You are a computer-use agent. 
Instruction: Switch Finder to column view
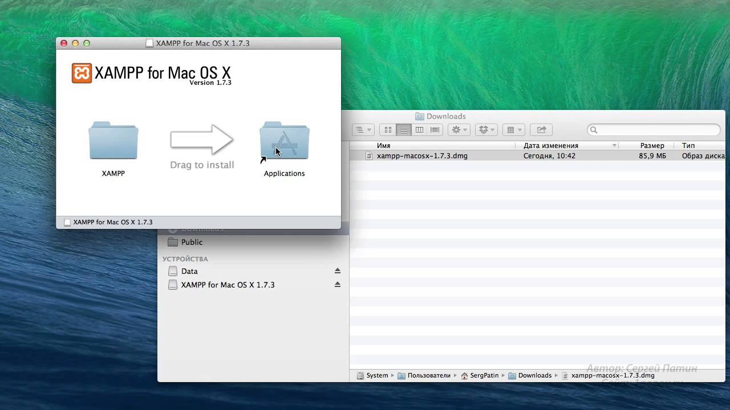coord(419,130)
